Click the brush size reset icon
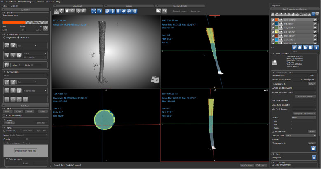The height and width of the screenshot is (169, 321). [x=46, y=28]
